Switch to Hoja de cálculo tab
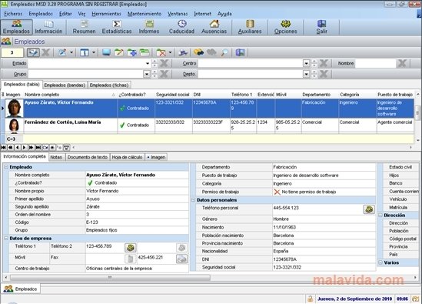Image resolution: width=422 pixels, height=304 pixels. (127, 157)
